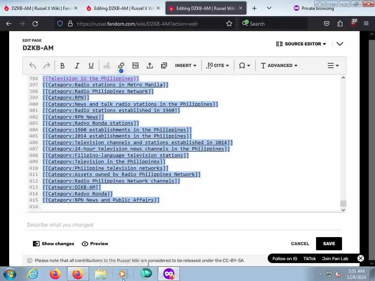This screenshot has width=375, height=281.
Task: Click the Preview button
Action: 95,244
